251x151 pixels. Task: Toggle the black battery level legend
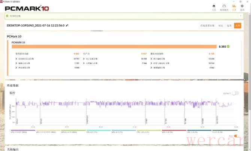pyautogui.click(x=225, y=131)
